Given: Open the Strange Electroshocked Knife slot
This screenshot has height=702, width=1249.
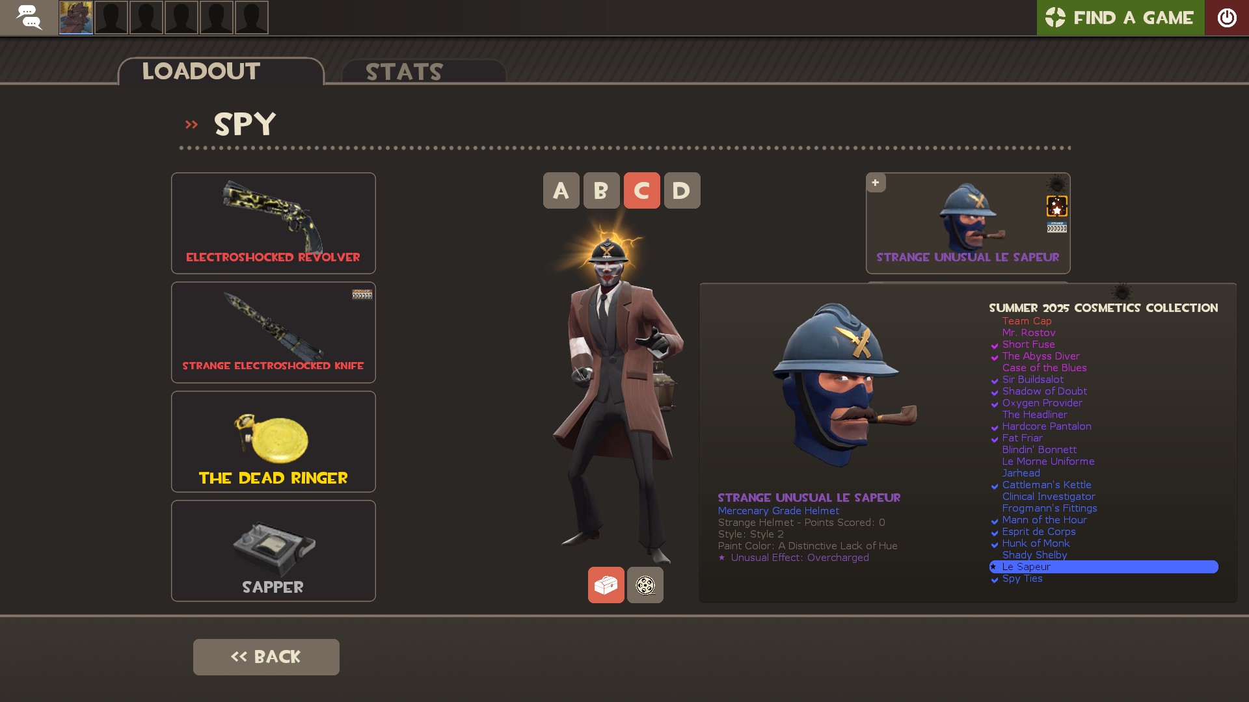Looking at the screenshot, I should (273, 332).
